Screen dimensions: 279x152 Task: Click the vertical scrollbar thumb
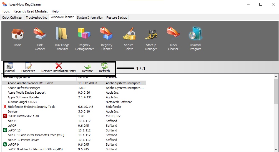[276, 91]
